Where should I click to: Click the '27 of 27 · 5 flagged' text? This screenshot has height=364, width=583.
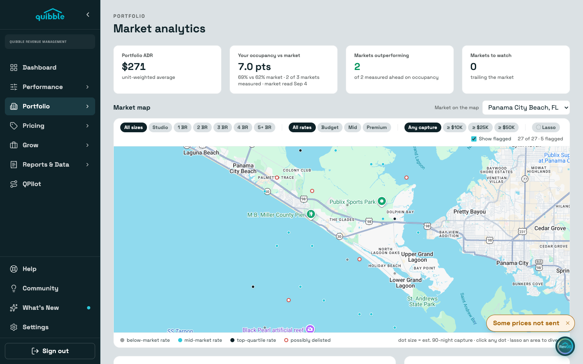click(x=540, y=139)
